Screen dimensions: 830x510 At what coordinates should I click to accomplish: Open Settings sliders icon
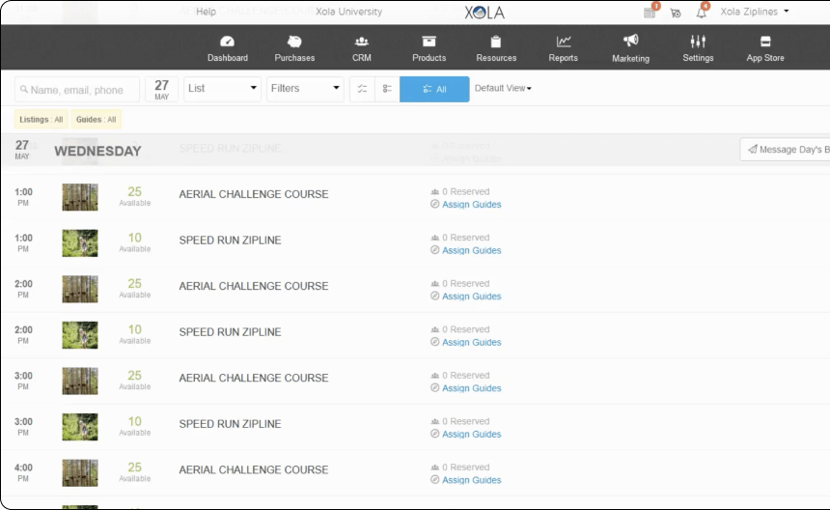click(x=698, y=42)
